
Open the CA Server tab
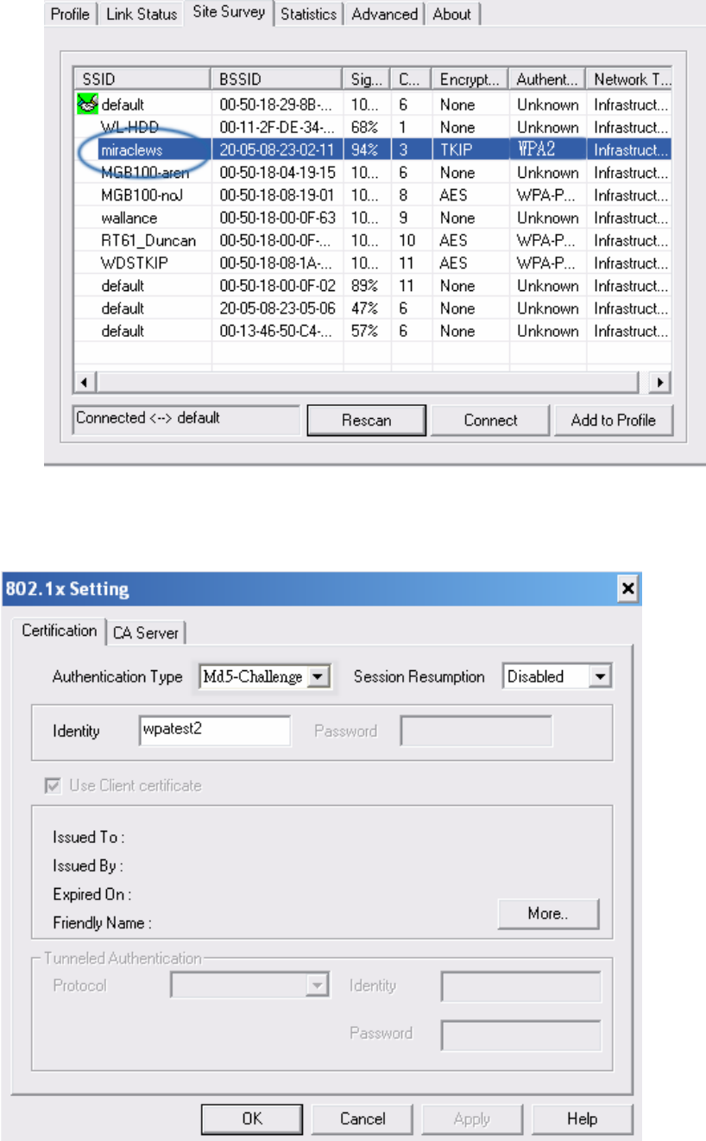tap(146, 633)
